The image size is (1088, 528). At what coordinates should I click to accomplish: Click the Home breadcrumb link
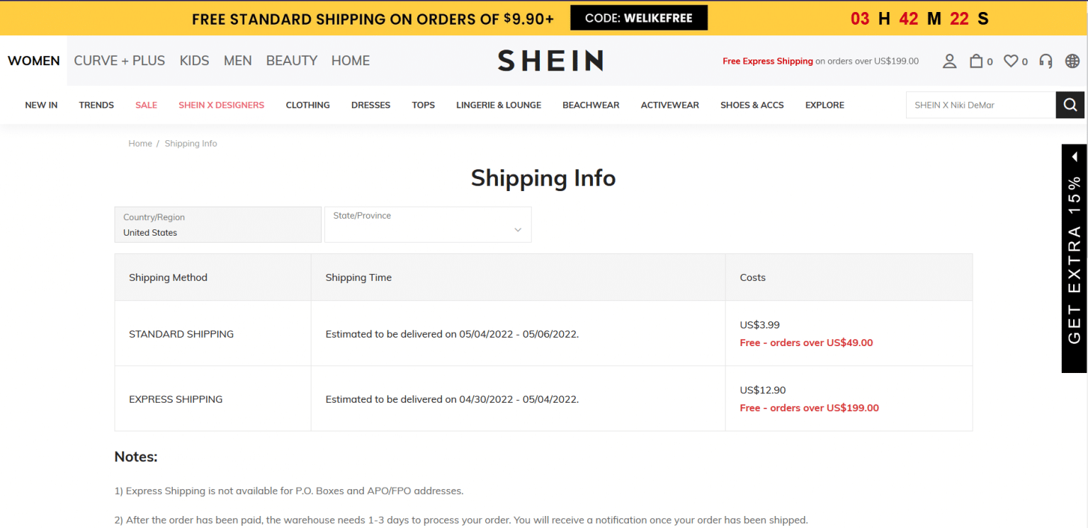[x=140, y=143]
